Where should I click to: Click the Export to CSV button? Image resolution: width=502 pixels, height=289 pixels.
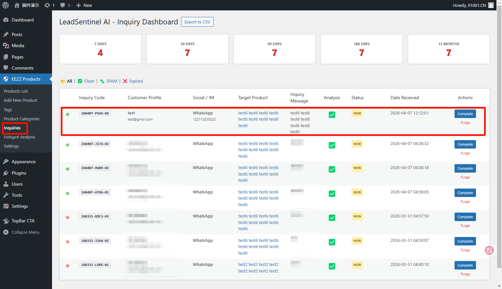197,22
